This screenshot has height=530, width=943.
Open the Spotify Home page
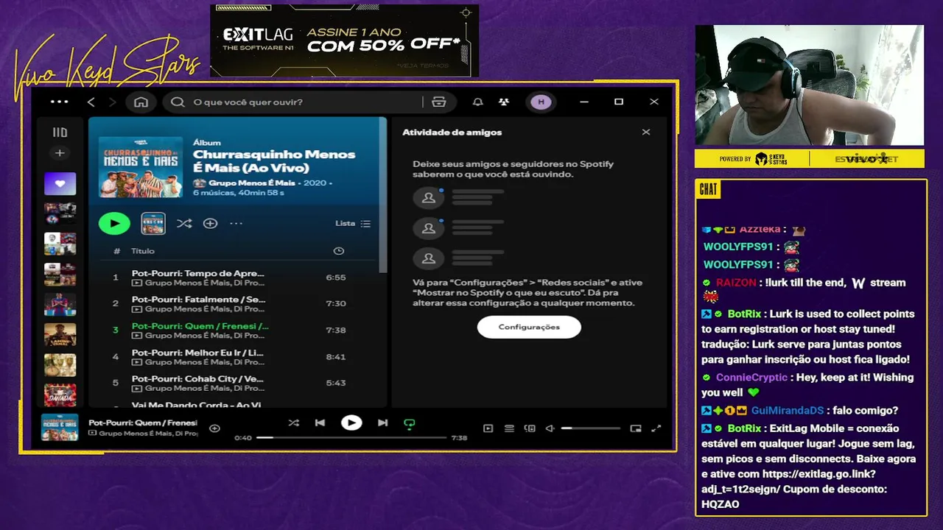coord(141,102)
